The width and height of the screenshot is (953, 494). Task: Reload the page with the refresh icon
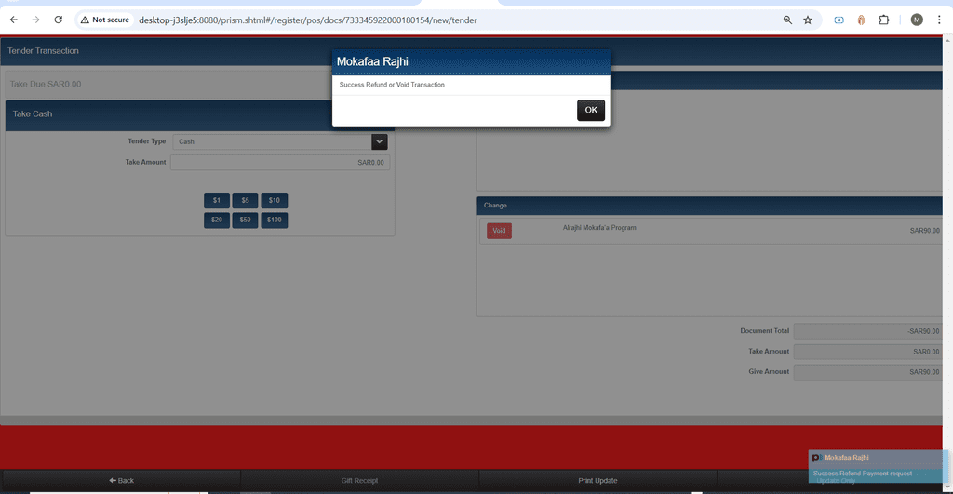click(59, 20)
